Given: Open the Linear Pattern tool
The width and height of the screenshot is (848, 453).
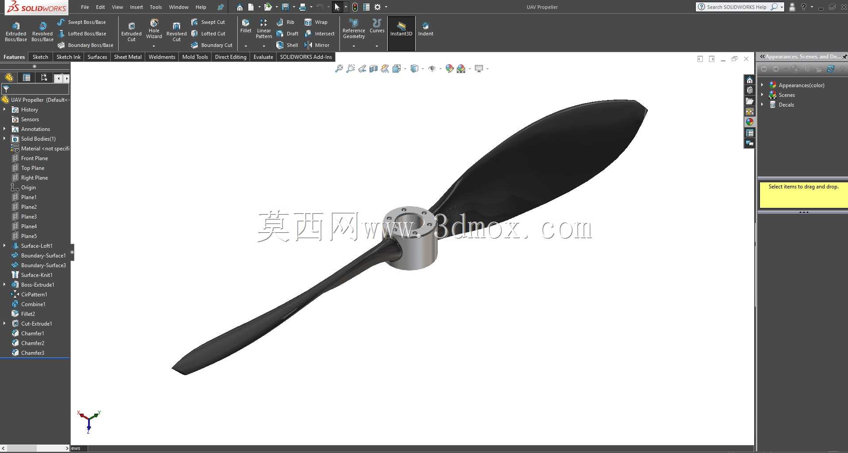Looking at the screenshot, I should (264, 29).
